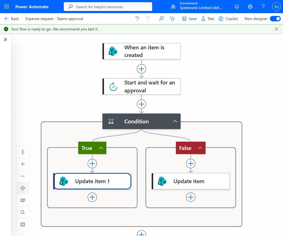Zoom out the canvas with minus
Image resolution: width=283 pixels, height=236 pixels.
tap(23, 176)
